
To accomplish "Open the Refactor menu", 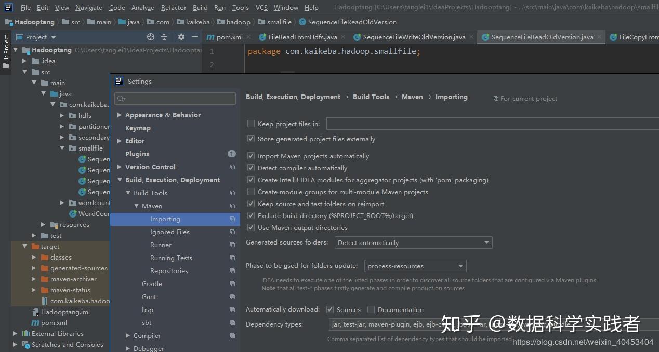I will (174, 7).
